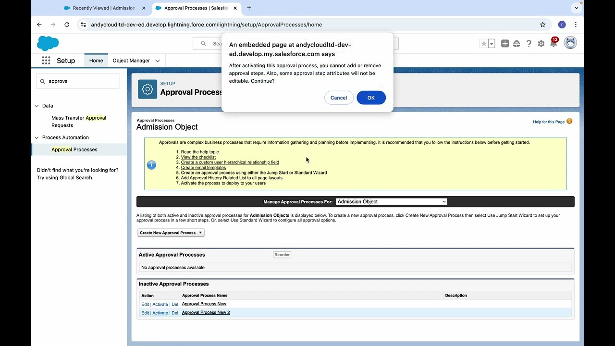Viewport: 615px width, 346px height.
Task: Click the Help for this Page question icon
Action: coord(569,122)
